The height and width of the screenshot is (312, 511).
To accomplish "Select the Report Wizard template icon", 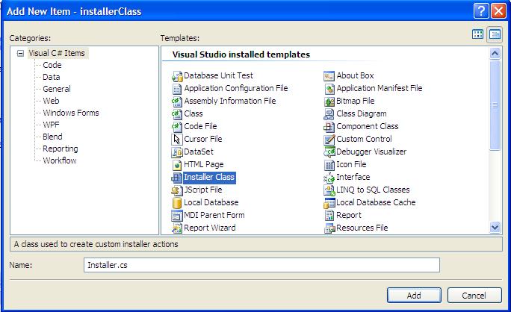I will pos(177,228).
